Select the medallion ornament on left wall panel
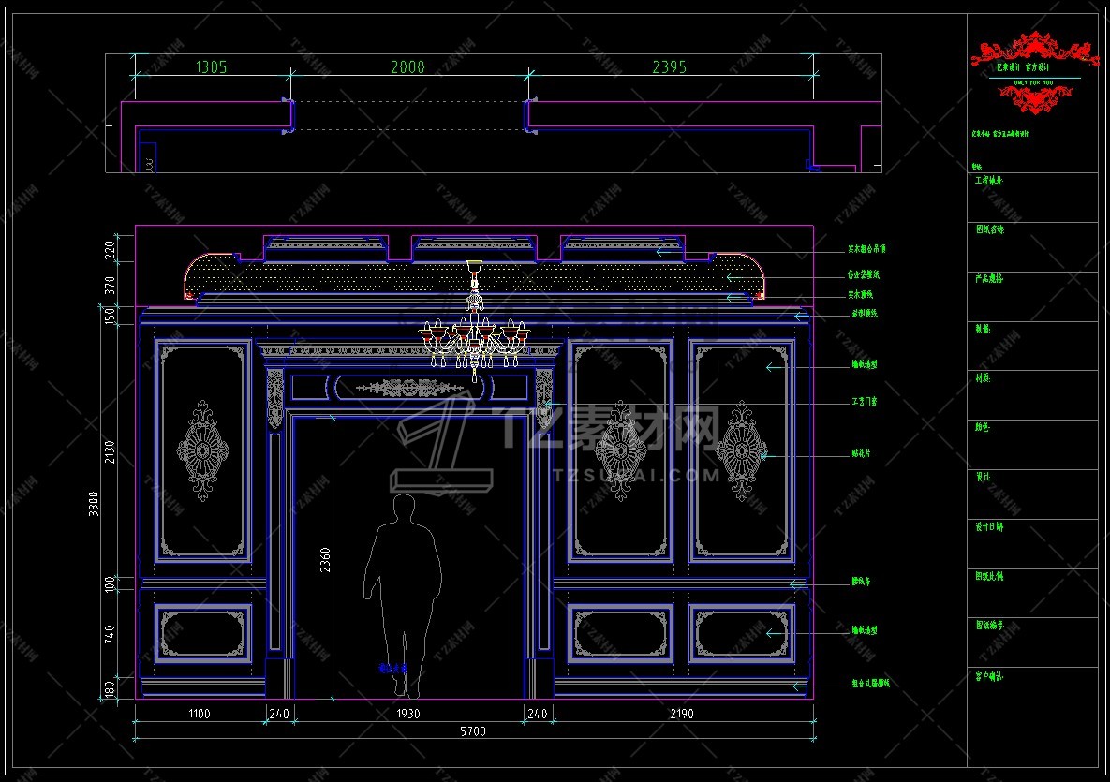The image size is (1110, 782). pyautogui.click(x=203, y=450)
